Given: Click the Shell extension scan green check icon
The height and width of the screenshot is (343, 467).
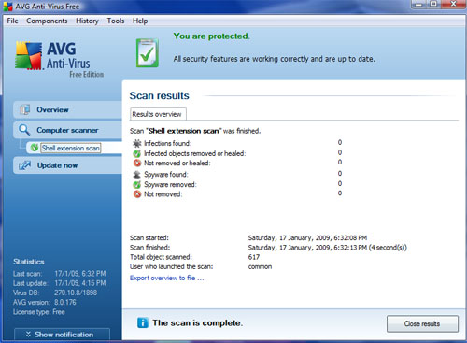Looking at the screenshot, I should [x=35, y=148].
